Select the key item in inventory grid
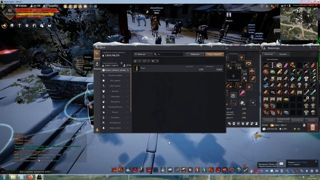Viewport: 320px width, 180px height. coord(306,99)
